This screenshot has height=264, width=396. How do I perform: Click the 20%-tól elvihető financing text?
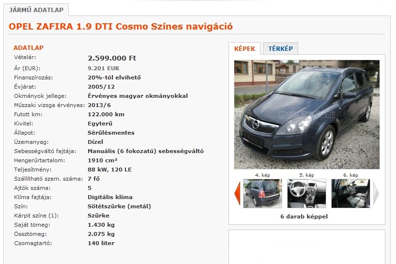[x=114, y=78]
